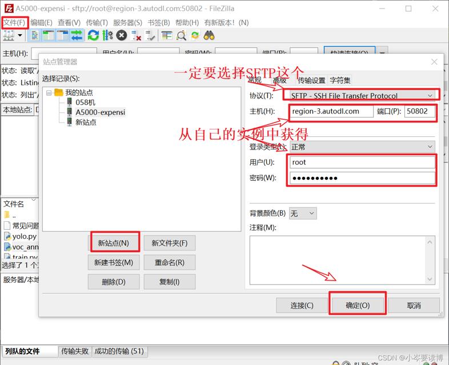Switch to the 列队的文件 queue tab

tap(30, 351)
